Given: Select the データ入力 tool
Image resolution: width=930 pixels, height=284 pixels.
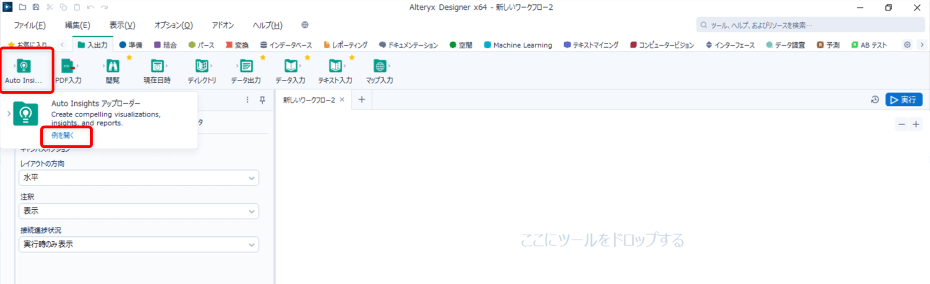Looking at the screenshot, I should coord(291,71).
